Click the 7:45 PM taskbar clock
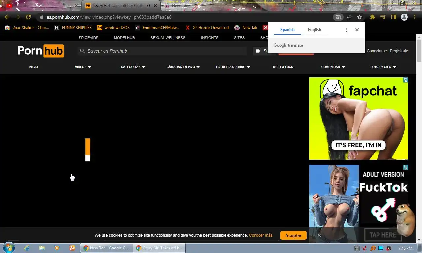Image resolution: width=422 pixels, height=253 pixels. (405, 248)
